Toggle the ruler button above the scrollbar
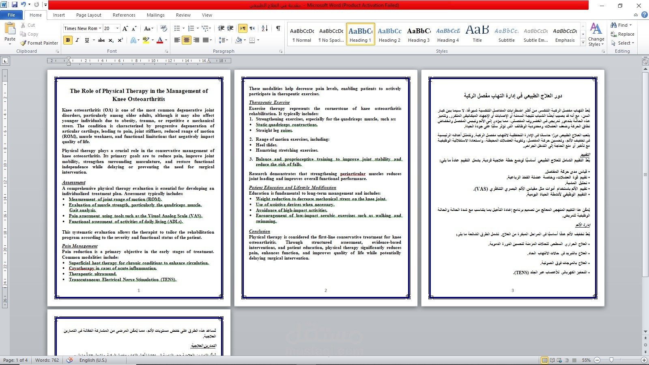 [x=645, y=62]
